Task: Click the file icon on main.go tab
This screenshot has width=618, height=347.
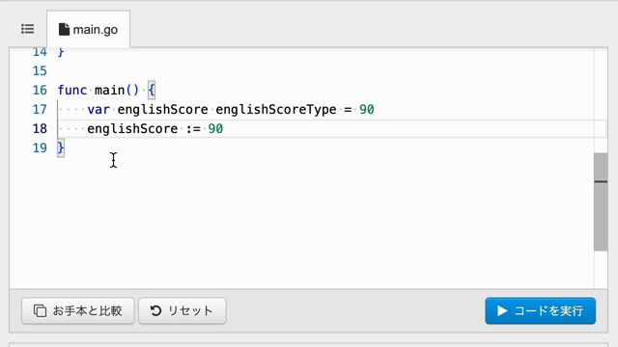Action: click(64, 30)
